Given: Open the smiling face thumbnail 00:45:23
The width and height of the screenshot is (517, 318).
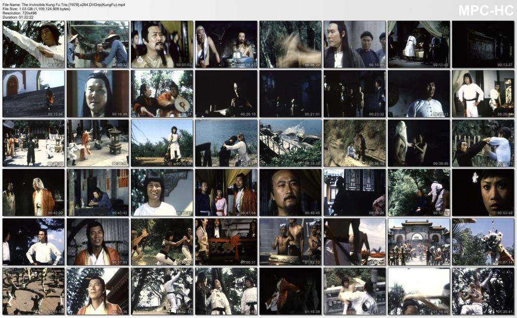Looking at the screenshot, I should [x=162, y=192].
